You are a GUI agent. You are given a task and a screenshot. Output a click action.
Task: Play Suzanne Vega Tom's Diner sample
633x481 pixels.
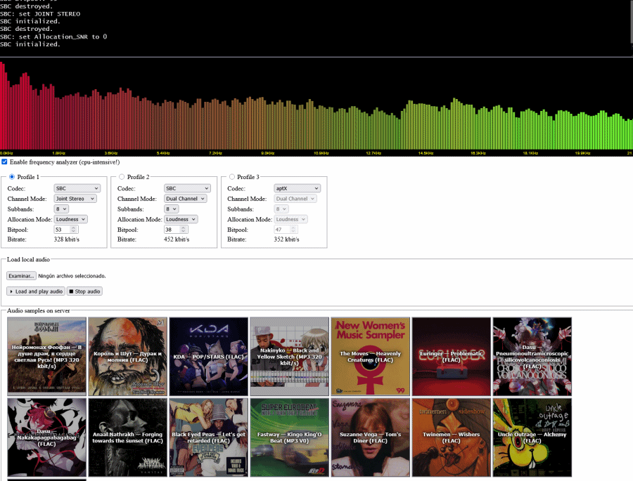[370, 437]
